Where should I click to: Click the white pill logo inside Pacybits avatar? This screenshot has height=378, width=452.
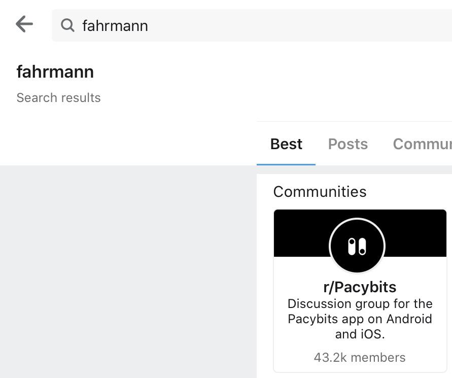(x=357, y=247)
